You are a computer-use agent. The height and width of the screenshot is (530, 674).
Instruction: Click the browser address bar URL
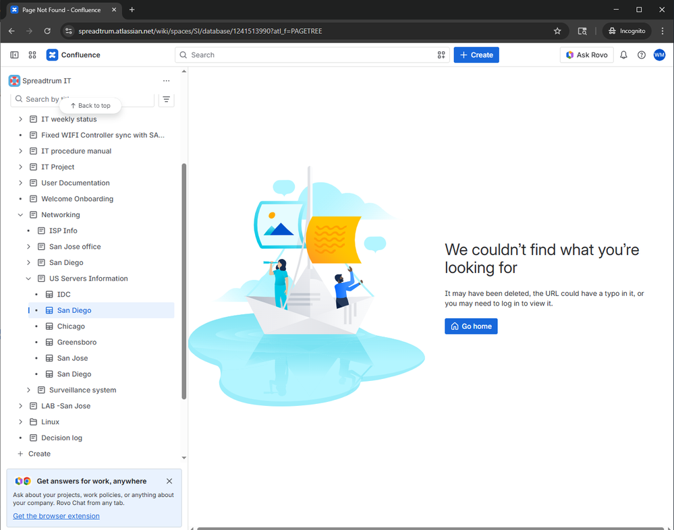click(200, 31)
